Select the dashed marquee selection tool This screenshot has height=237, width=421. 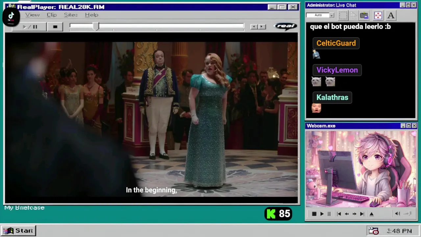[343, 15]
